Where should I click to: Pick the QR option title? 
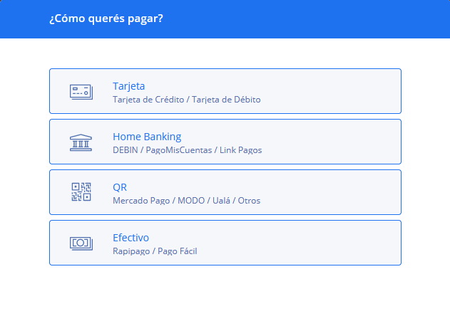coord(120,187)
